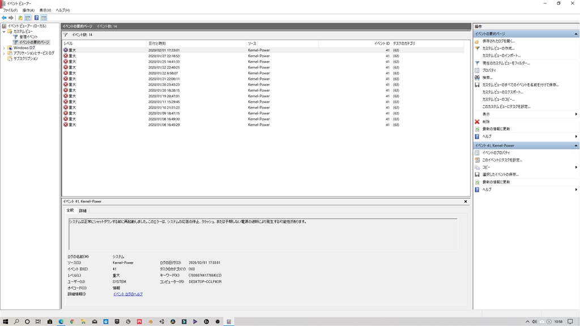Switch to the 詳細 tab
This screenshot has height=326, width=580.
83,211
